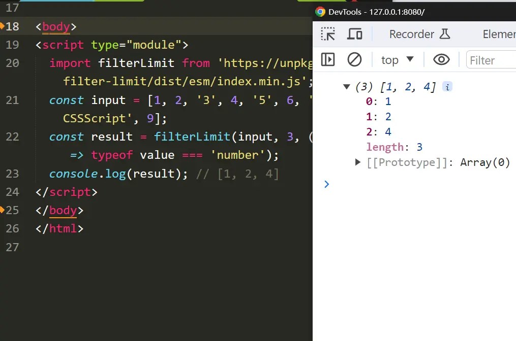Switch to the Elements tab
Viewport: 516px width, 341px height.
pos(499,34)
